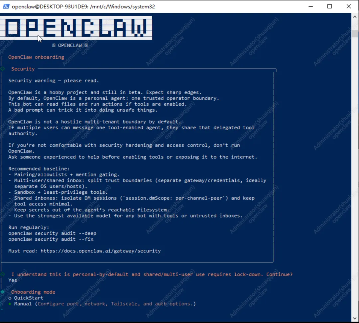Click the OPENCLAW ASCII art banner
This screenshot has height=323, width=359.
coord(76,28)
